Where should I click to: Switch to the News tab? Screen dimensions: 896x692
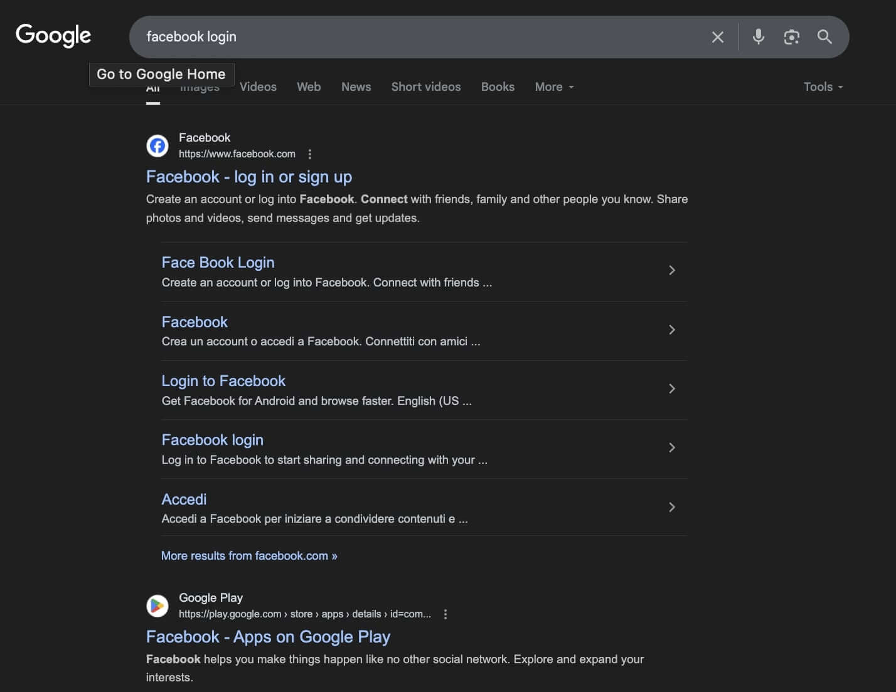click(356, 87)
